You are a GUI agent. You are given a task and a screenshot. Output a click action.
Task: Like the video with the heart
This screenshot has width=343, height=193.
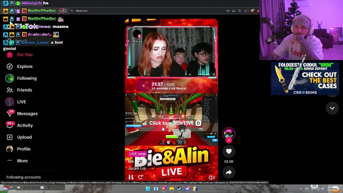pos(229,151)
